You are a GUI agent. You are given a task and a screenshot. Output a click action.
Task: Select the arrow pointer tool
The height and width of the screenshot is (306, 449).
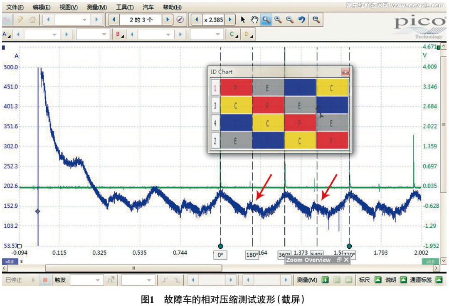coord(244,20)
